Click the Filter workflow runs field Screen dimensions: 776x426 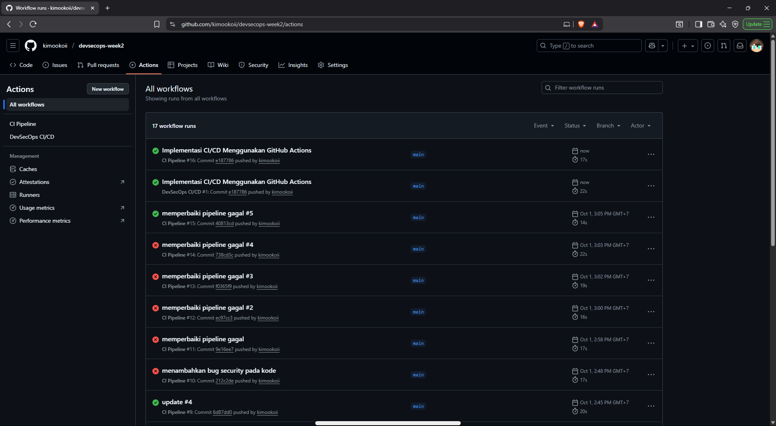(x=602, y=88)
